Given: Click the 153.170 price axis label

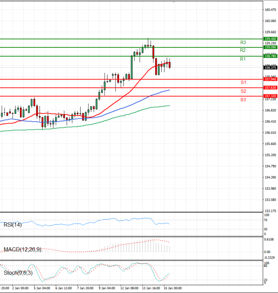Looking at the screenshot, I should pos(270,211).
